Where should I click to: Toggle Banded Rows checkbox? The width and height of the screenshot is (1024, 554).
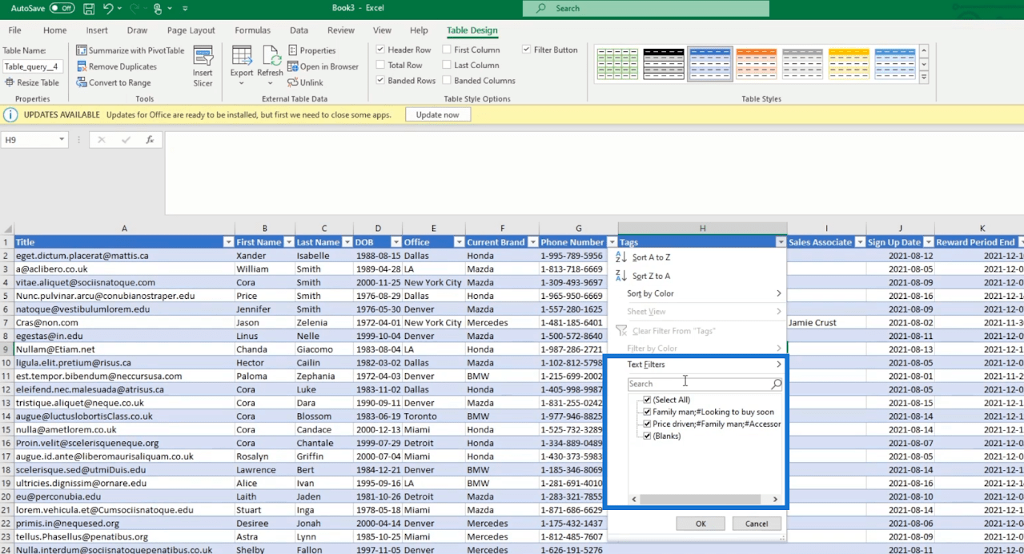(380, 81)
